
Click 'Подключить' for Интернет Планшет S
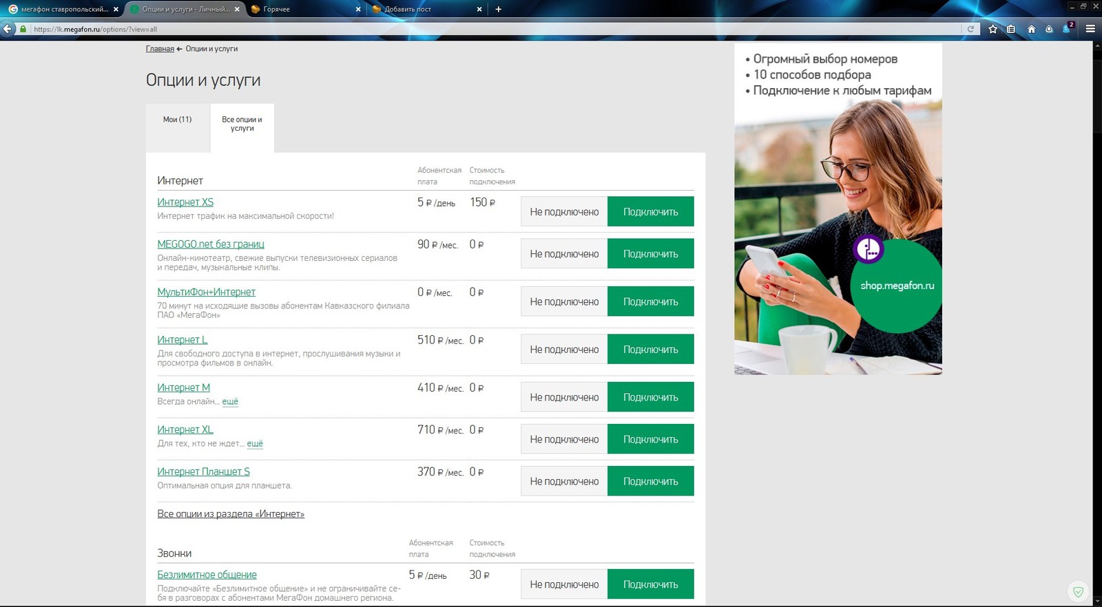click(650, 482)
